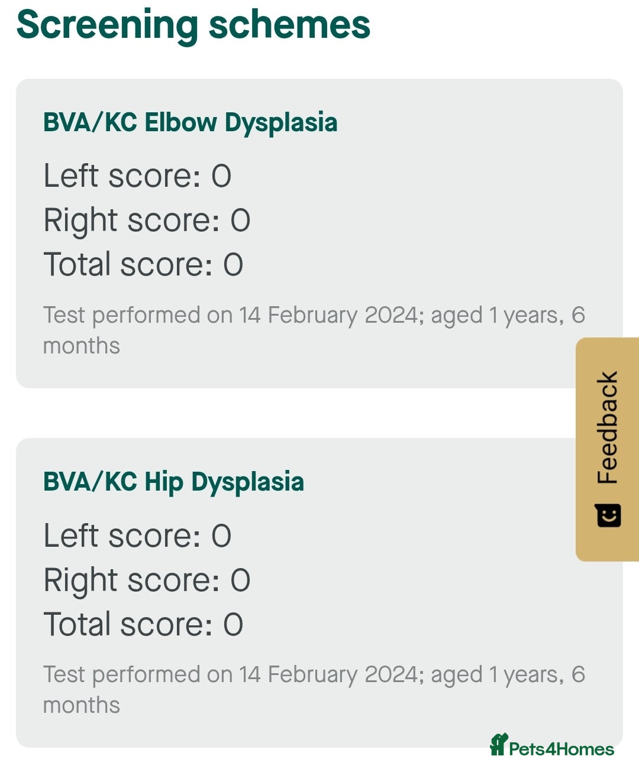
Task: Click Elbow Dysplasia test date text
Action: coord(314,315)
